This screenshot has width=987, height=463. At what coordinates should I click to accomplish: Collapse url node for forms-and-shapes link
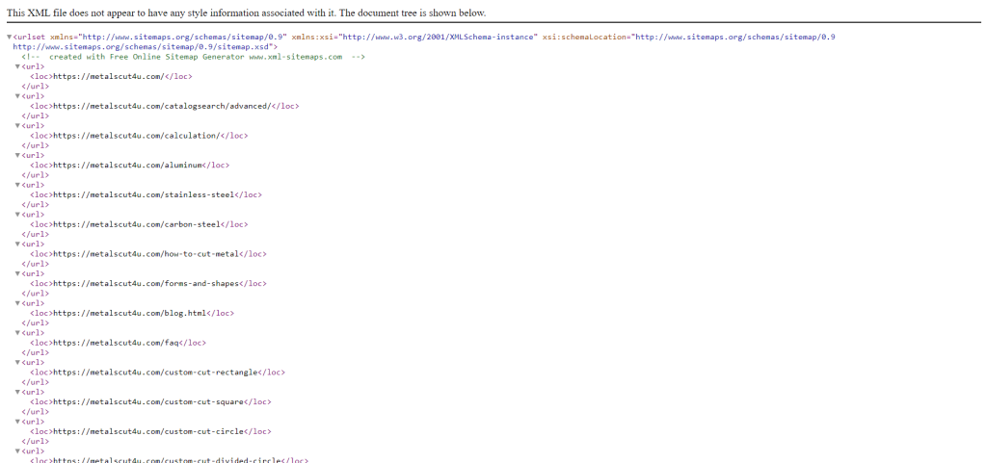click(18, 273)
